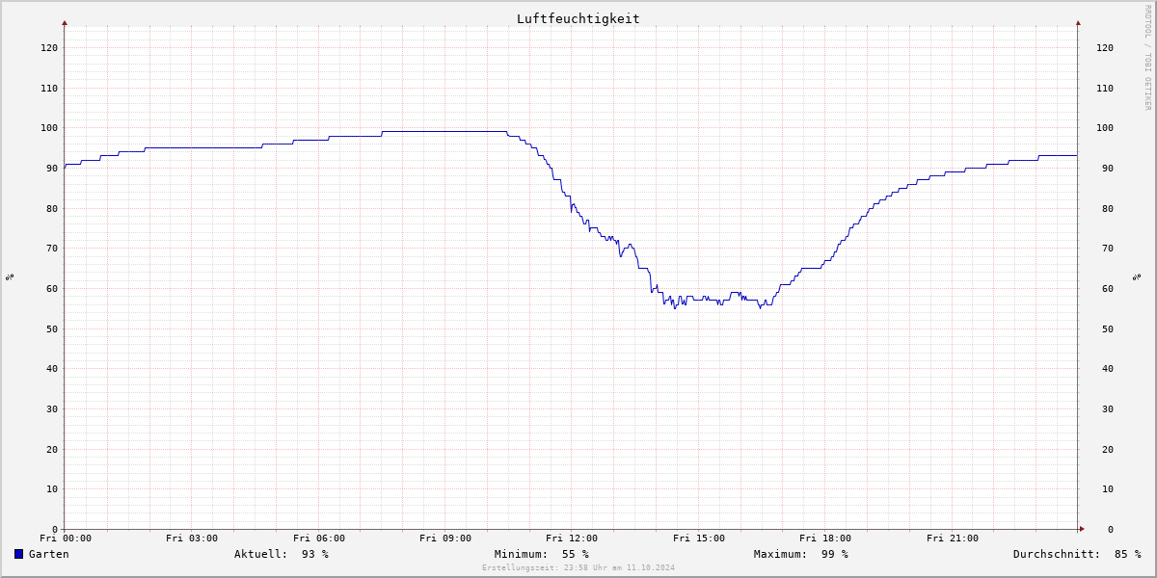The height and width of the screenshot is (578, 1157).
Task: Click the 120 label on the right axis
Action: (x=1105, y=47)
